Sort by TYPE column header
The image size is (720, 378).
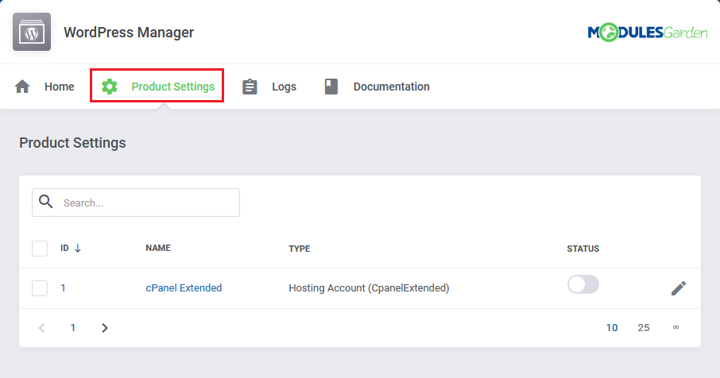[300, 249]
